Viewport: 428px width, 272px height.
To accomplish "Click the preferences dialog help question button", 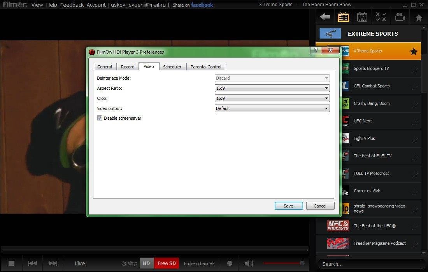I will [316, 50].
